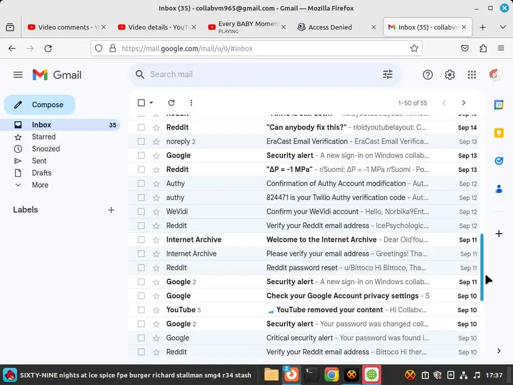Save page to Pocket icon
The width and height of the screenshot is (513, 385).
(464, 49)
